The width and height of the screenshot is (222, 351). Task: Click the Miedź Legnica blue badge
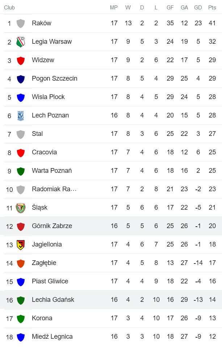click(x=21, y=337)
